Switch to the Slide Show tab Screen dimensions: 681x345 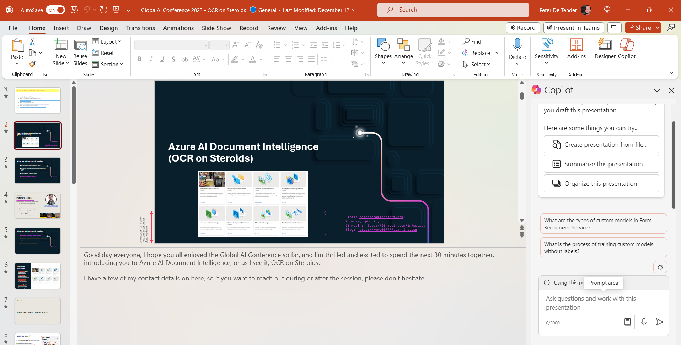(x=216, y=28)
